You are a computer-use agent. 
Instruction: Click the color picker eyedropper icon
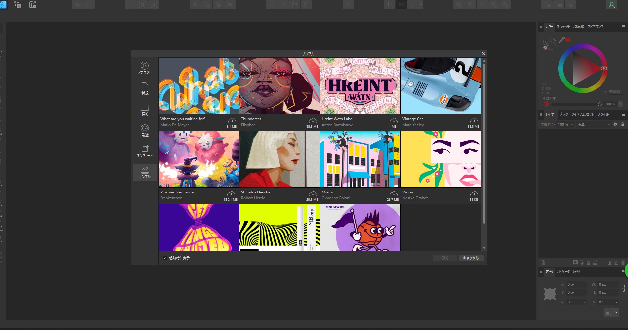[562, 40]
